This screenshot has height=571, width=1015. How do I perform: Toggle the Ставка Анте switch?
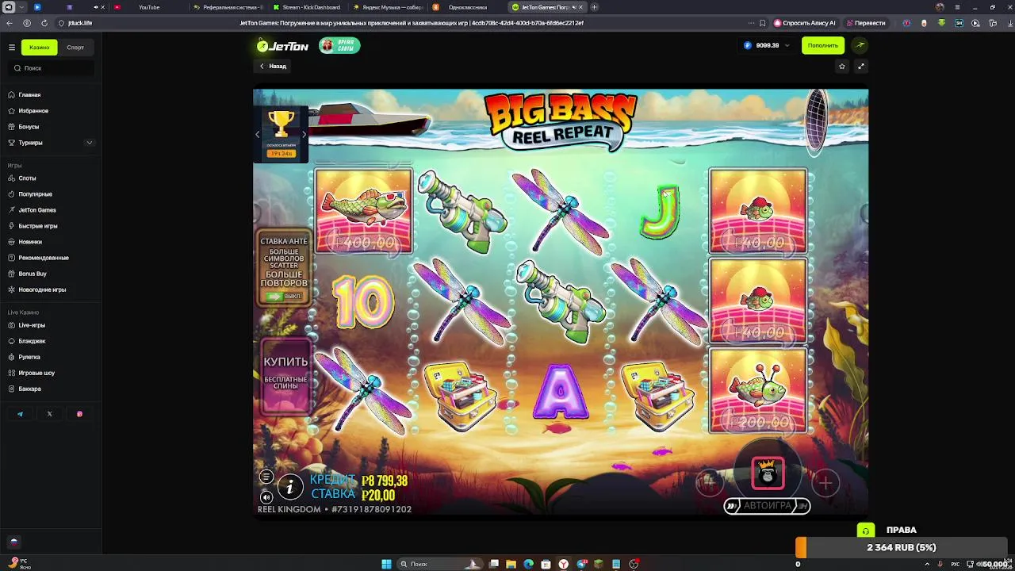275,297
